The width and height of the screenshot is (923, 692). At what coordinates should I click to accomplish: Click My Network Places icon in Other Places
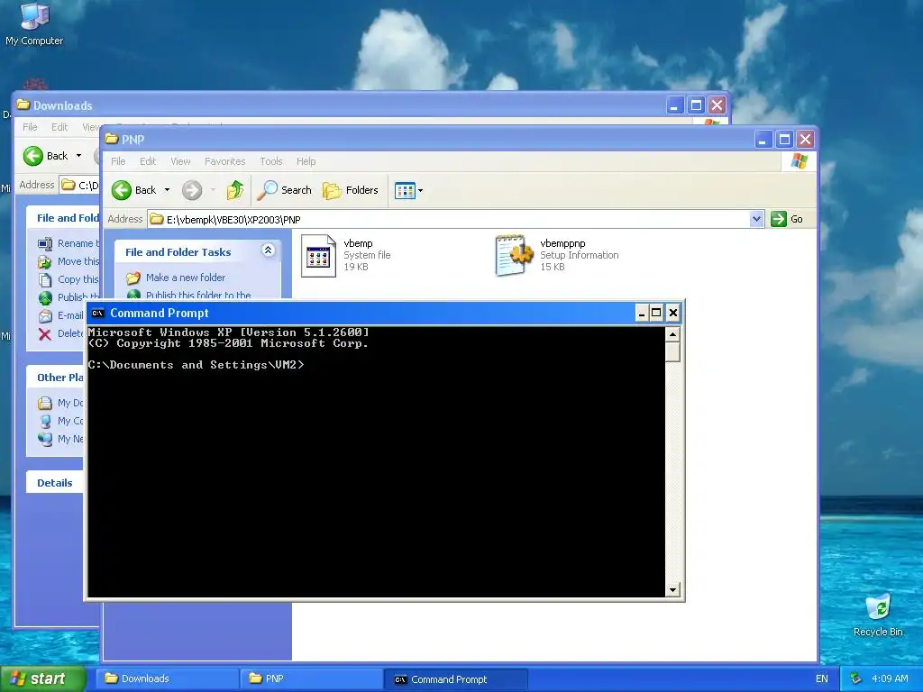click(x=45, y=439)
